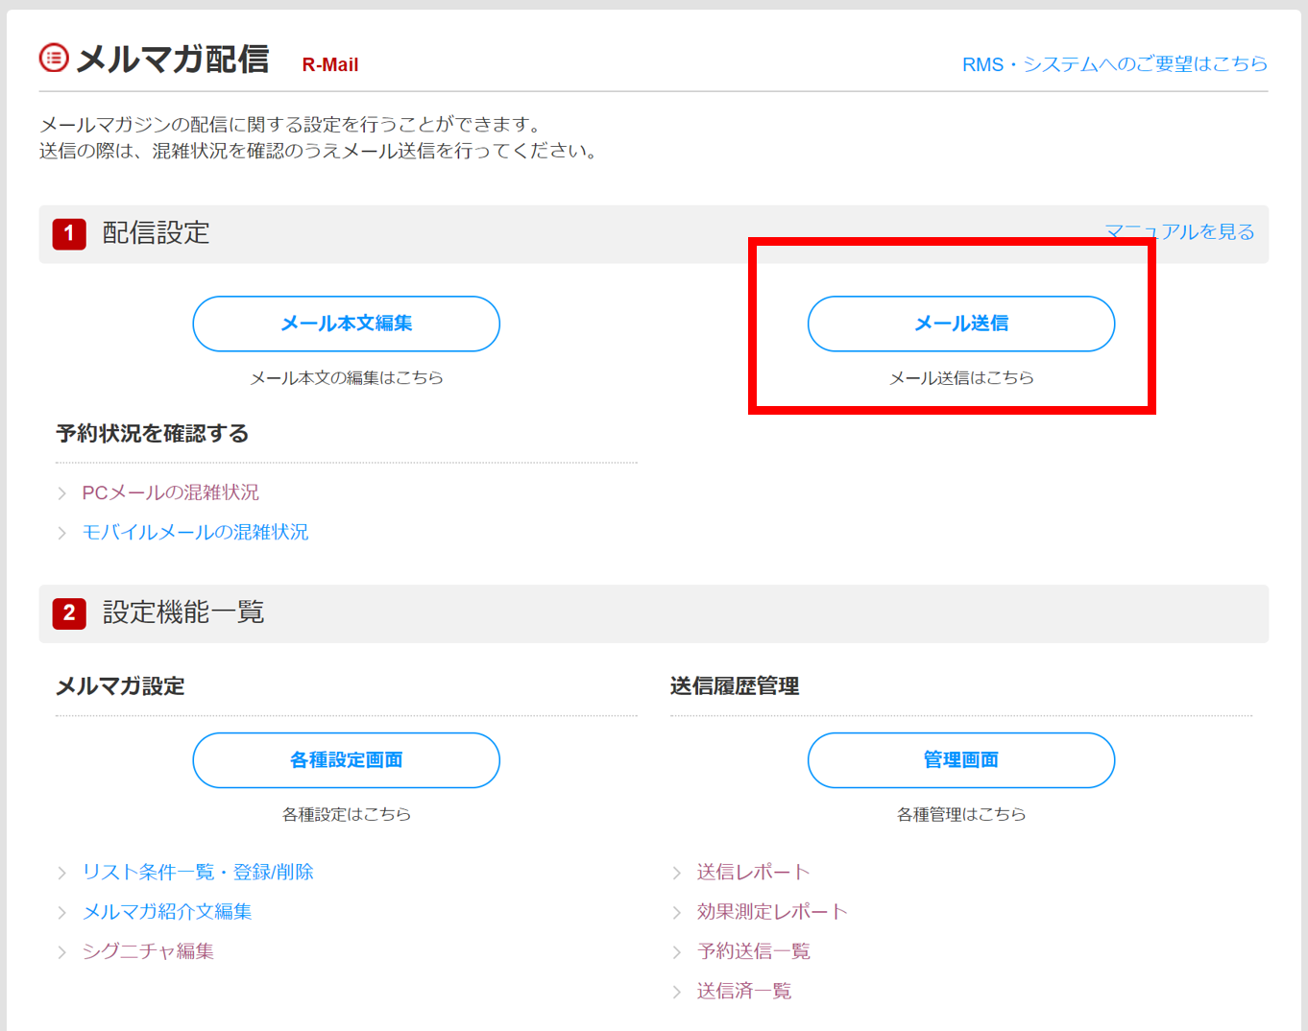Image resolution: width=1308 pixels, height=1031 pixels.
Task: Click the chevron arrow before 送信済一覧
Action: click(x=677, y=992)
